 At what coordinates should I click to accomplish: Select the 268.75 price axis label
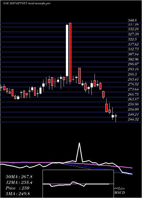pos(133,94)
